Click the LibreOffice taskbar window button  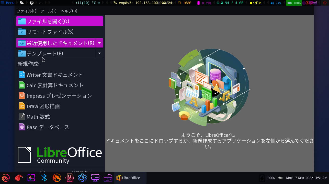point(130,178)
